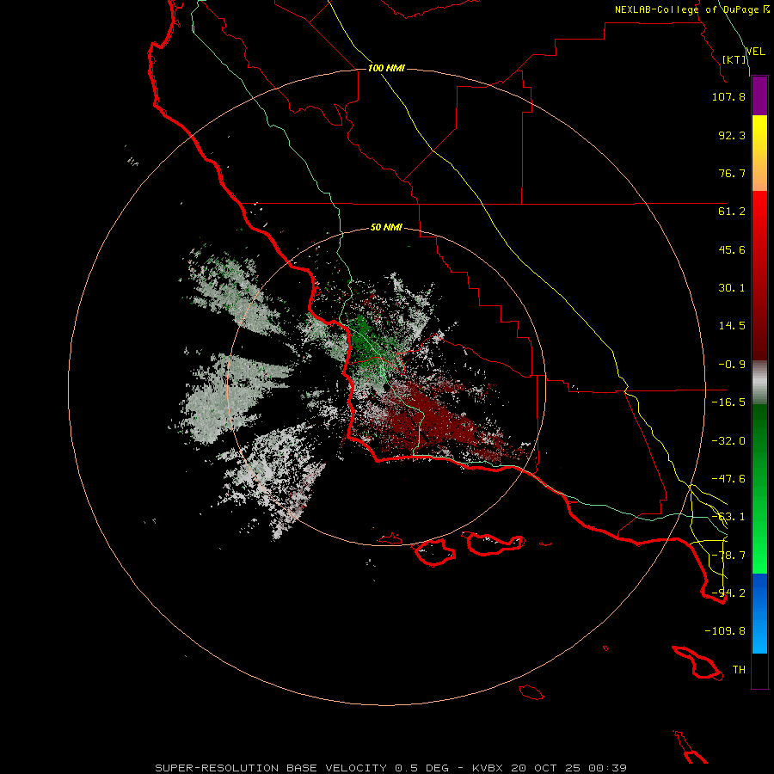
Task: Select the -32.0 legend value
Action: point(728,441)
